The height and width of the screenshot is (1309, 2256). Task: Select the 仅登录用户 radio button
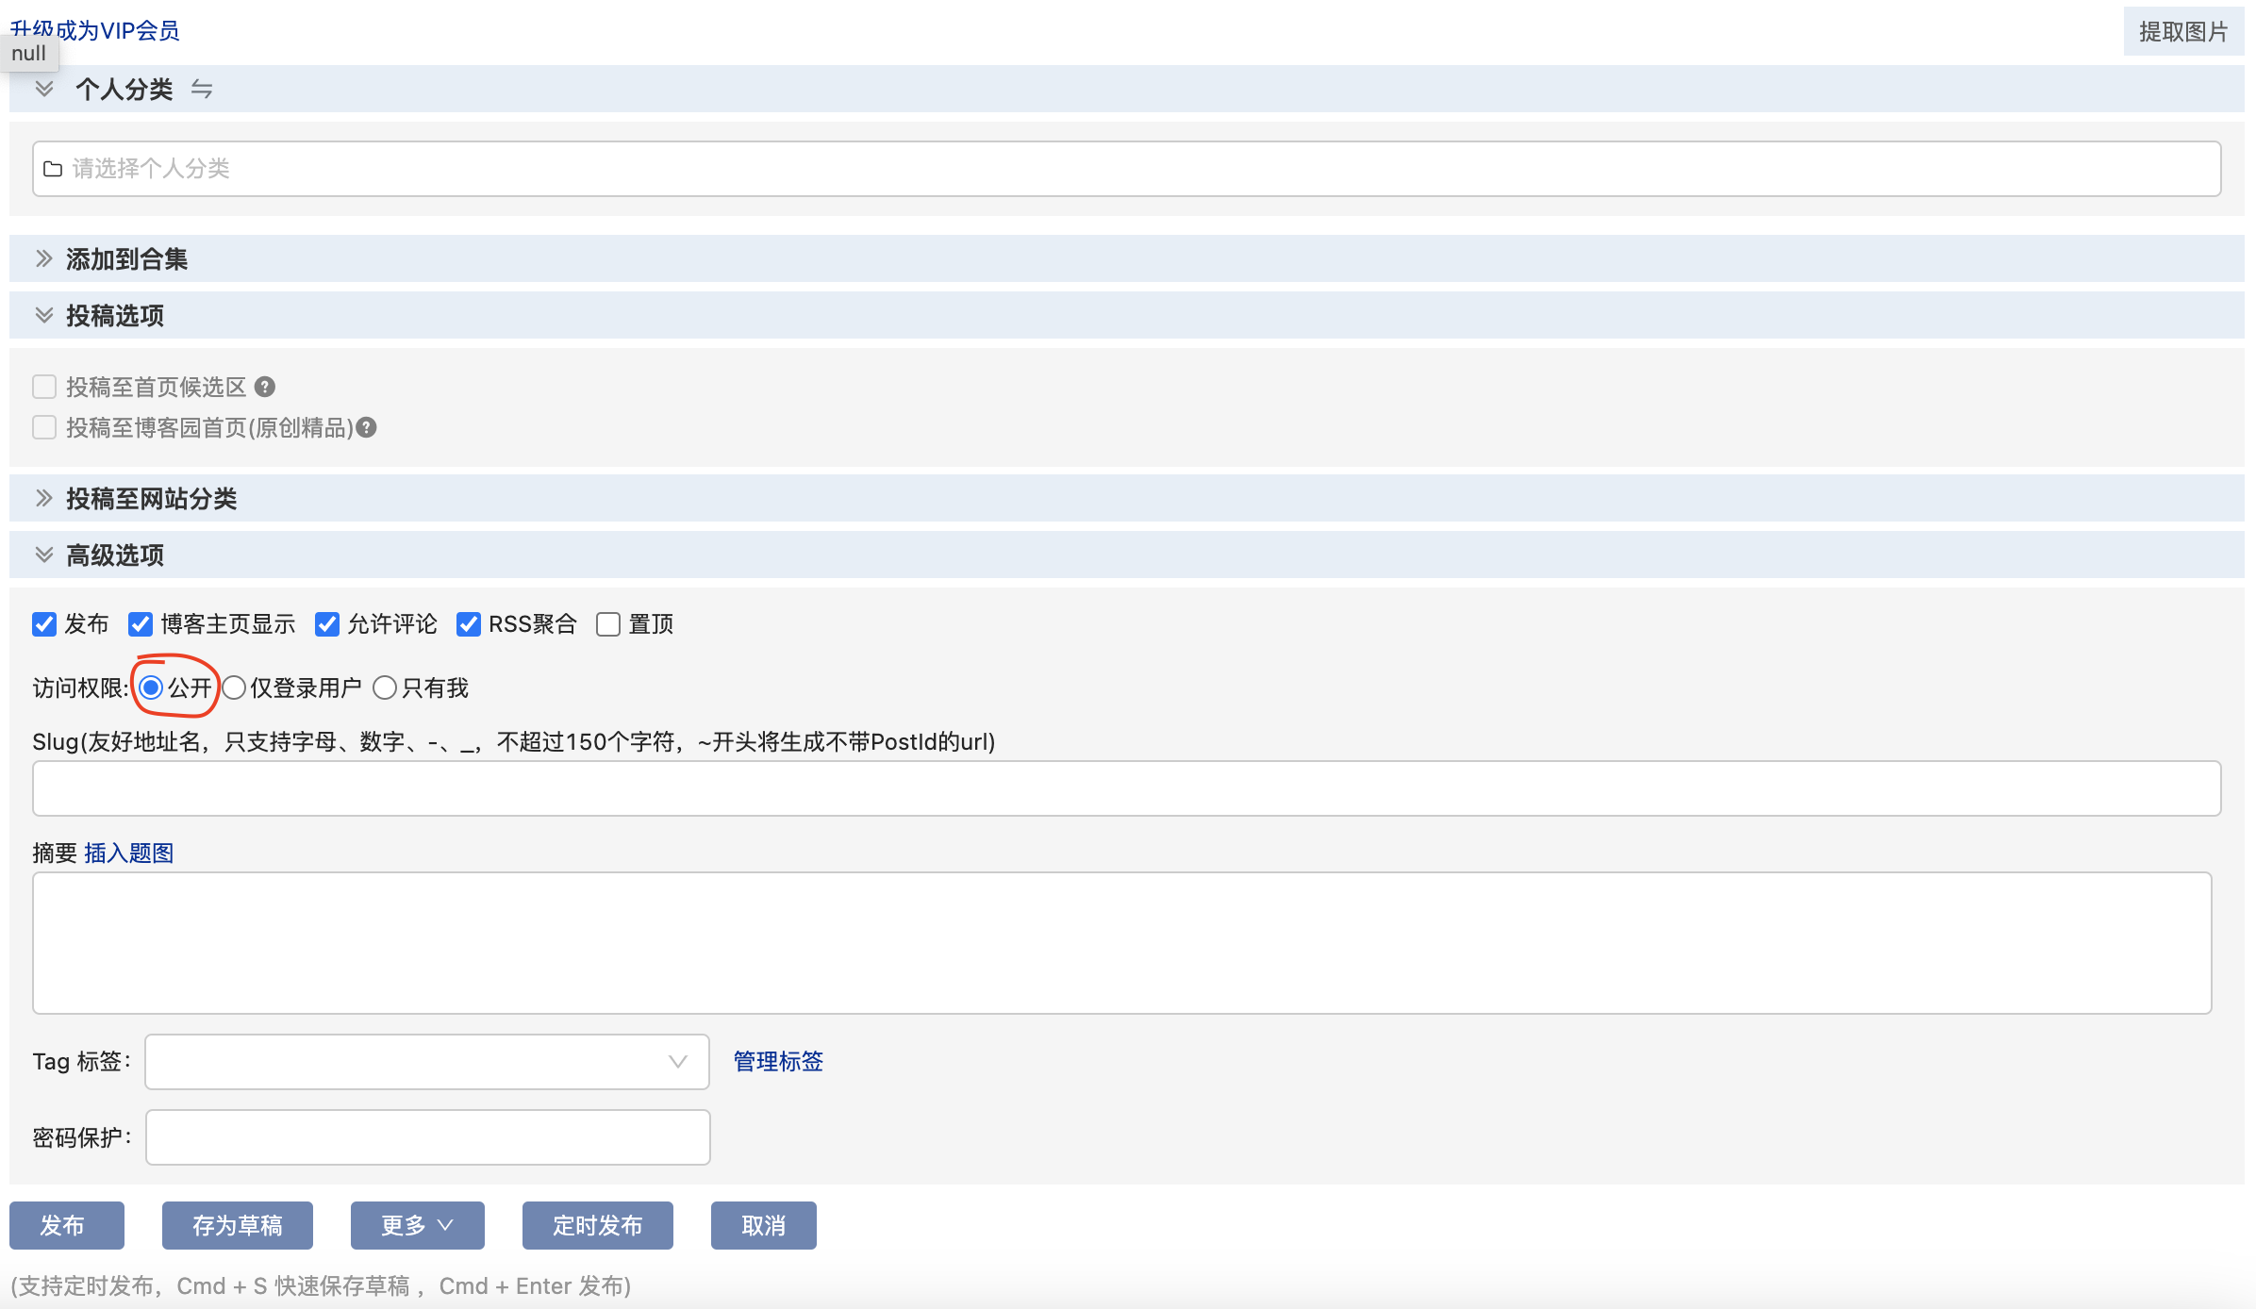click(x=234, y=688)
